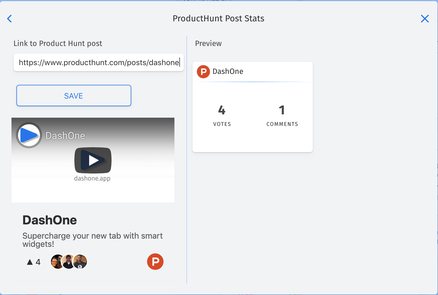Click the Product Hunt post link field

pyautogui.click(x=99, y=62)
